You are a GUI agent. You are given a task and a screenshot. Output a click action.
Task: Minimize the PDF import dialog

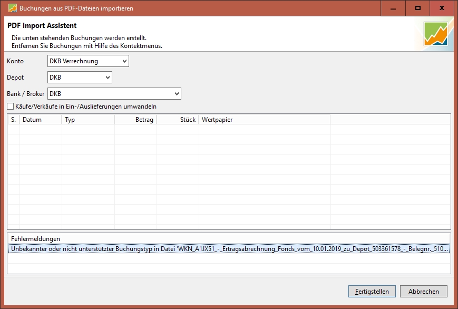click(x=393, y=8)
